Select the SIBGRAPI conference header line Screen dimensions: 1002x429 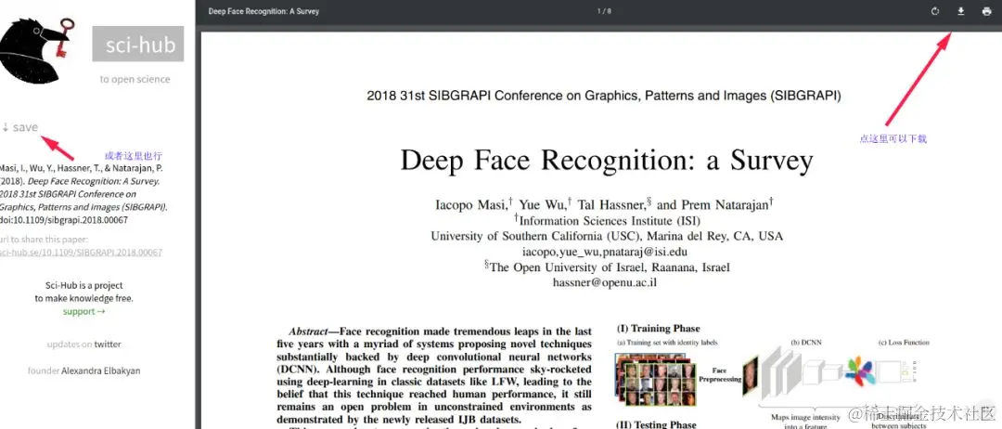pyautogui.click(x=604, y=96)
